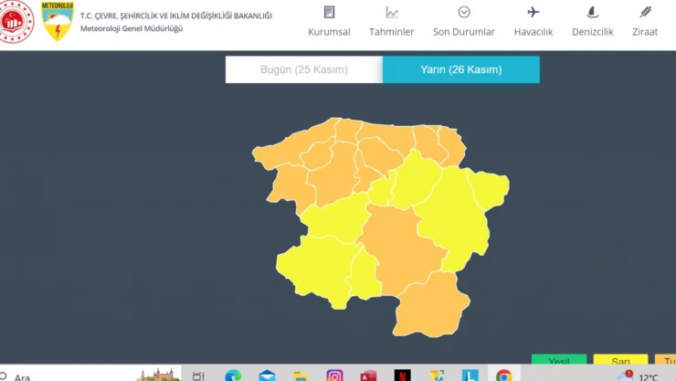Click the ministry name header text
Image resolution: width=676 pixels, height=381 pixels.
coord(176,16)
